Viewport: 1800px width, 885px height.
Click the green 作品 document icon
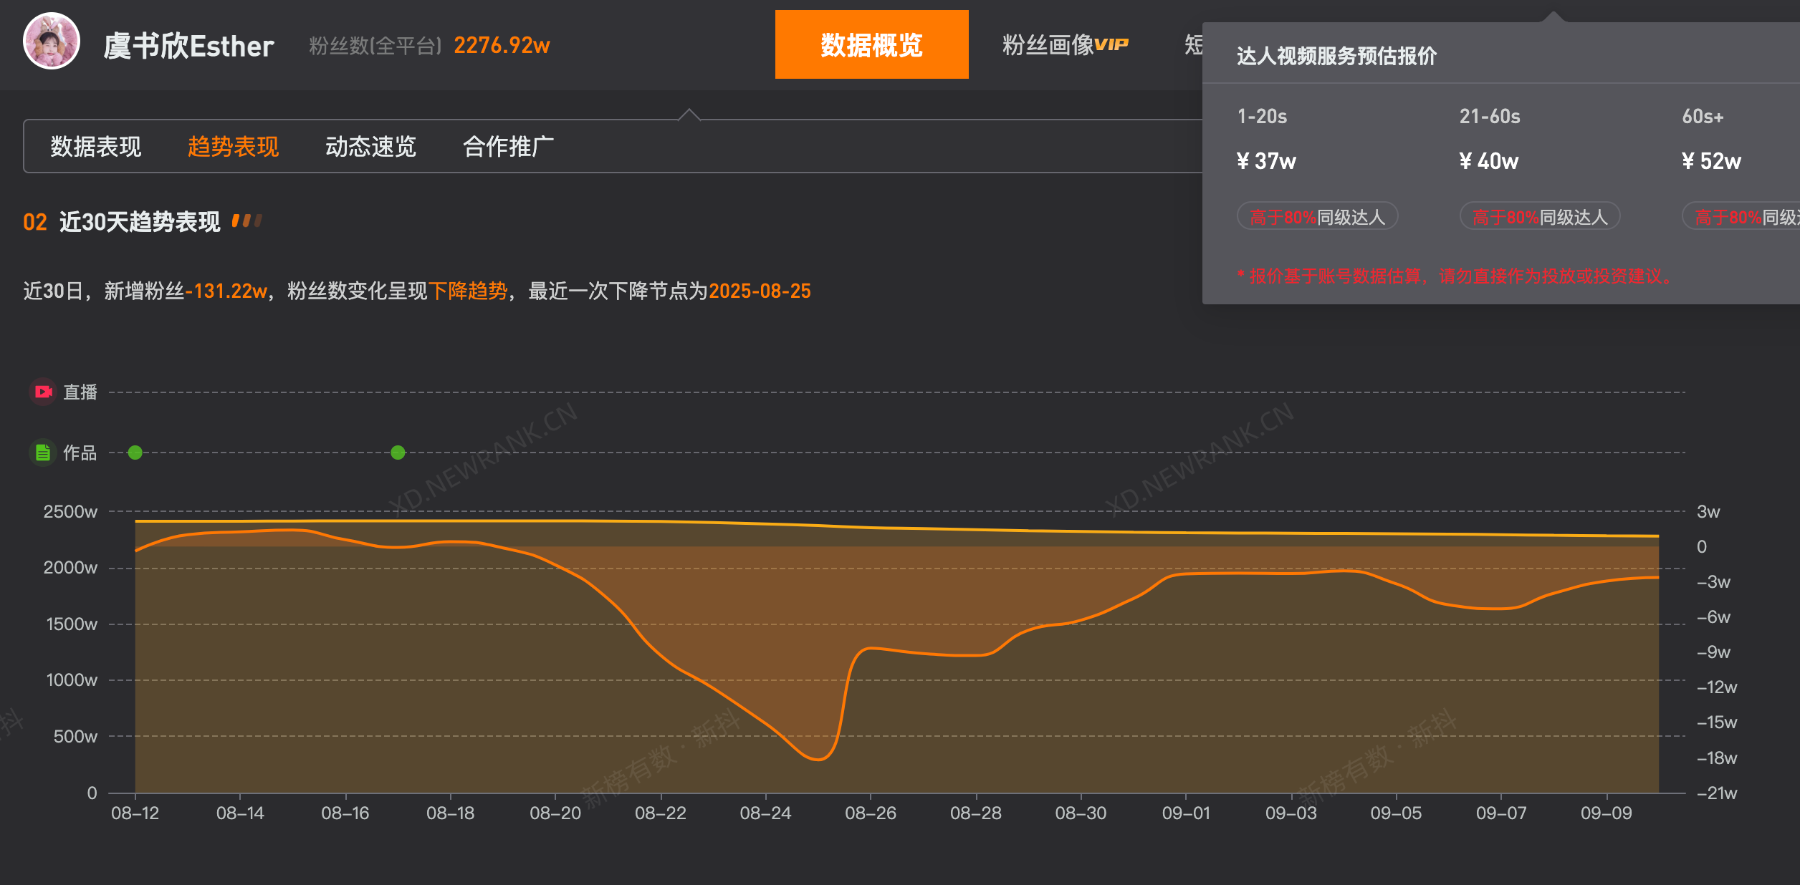(43, 453)
